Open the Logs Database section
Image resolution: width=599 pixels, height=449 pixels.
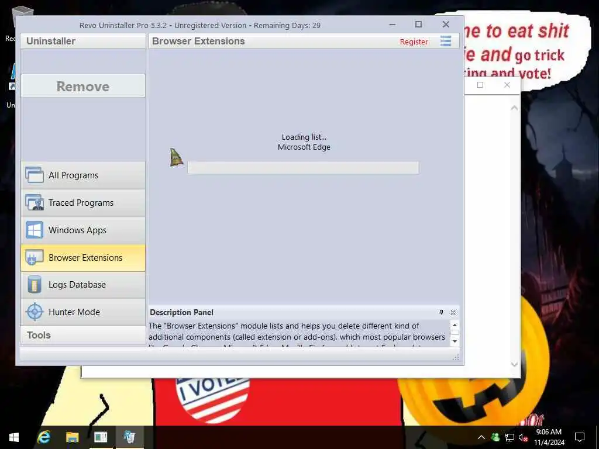coord(83,285)
